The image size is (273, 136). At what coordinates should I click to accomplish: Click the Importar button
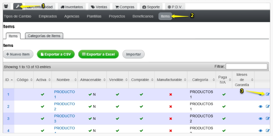[133, 54]
